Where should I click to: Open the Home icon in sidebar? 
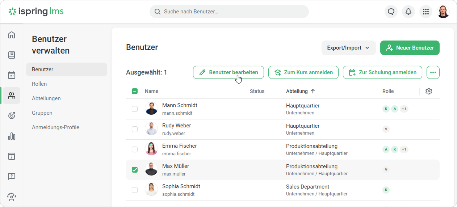[12, 35]
